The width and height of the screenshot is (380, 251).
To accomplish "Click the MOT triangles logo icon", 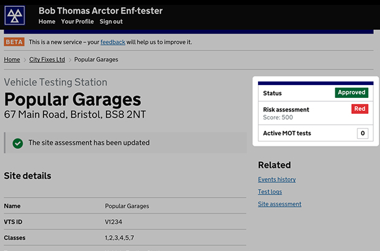I will click(x=15, y=15).
